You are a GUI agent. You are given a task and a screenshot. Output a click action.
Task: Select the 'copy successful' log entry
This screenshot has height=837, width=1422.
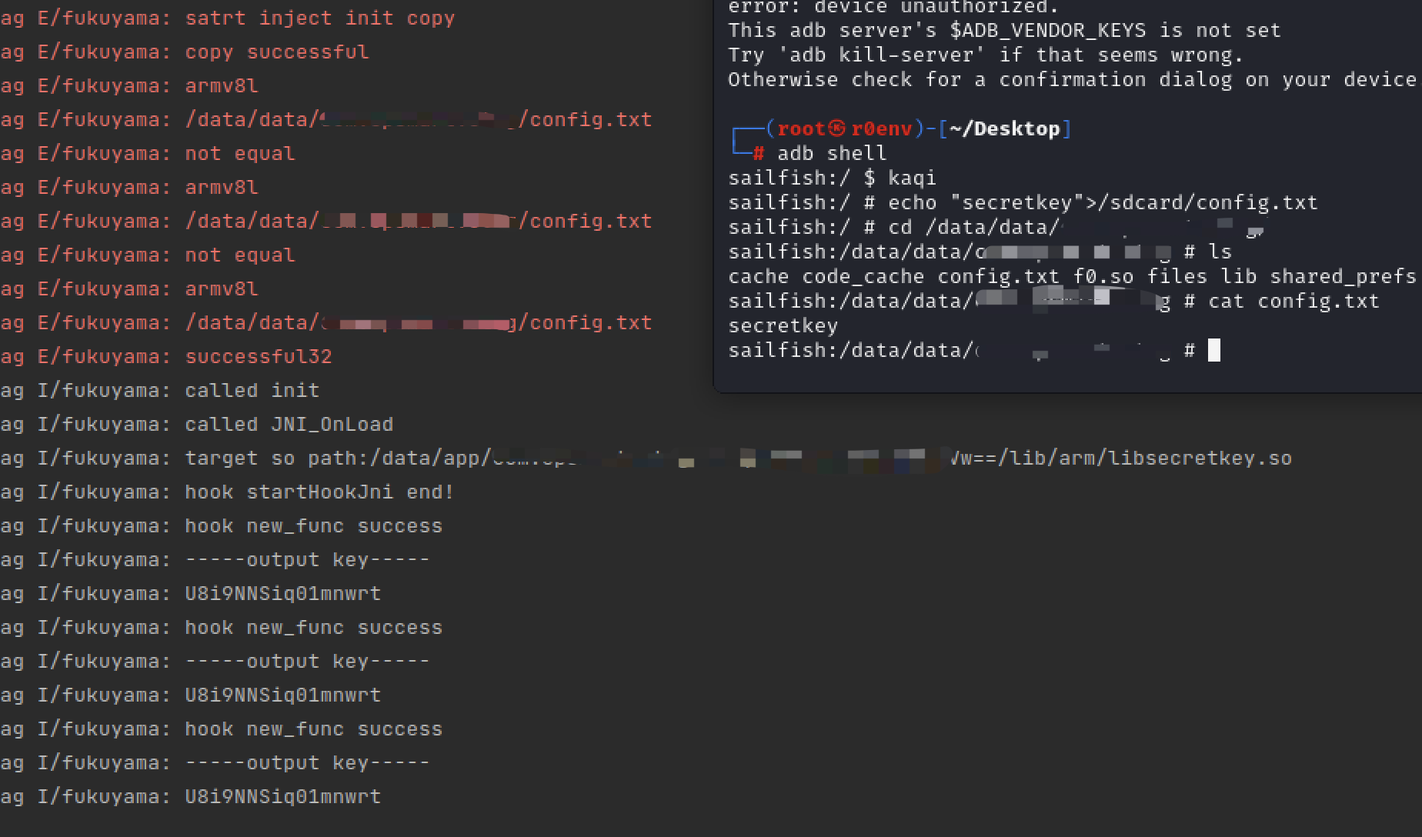277,52
